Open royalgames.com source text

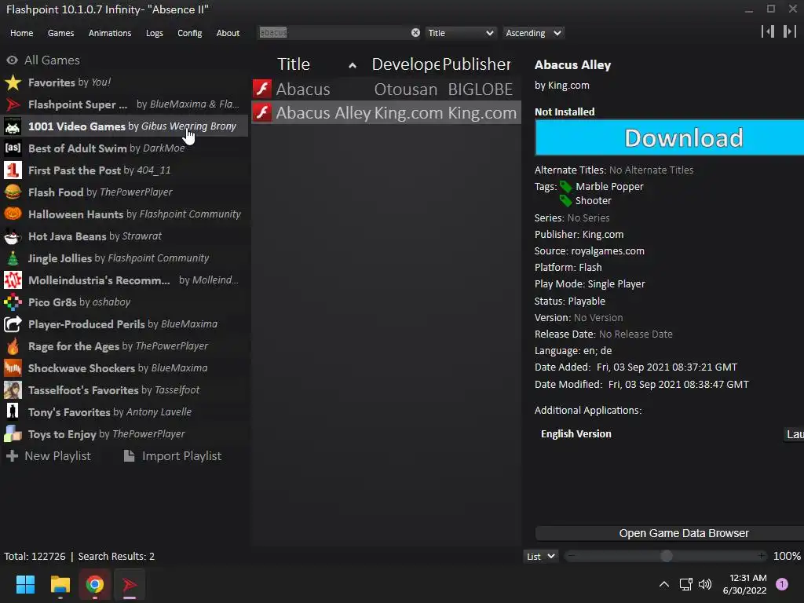point(608,250)
